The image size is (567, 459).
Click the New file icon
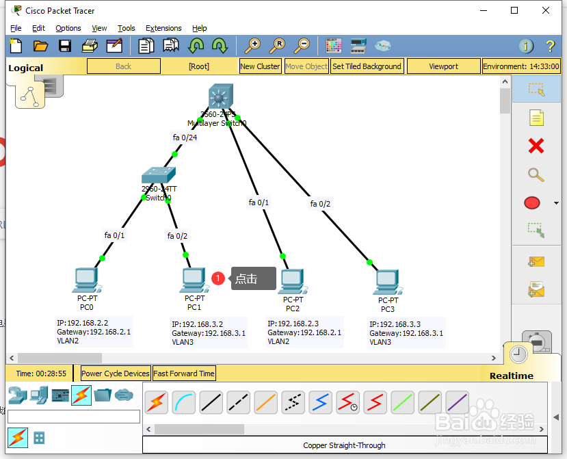[16, 46]
